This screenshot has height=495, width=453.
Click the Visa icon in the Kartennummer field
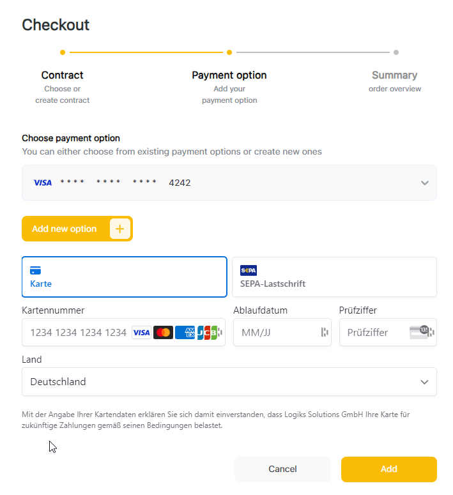[141, 332]
